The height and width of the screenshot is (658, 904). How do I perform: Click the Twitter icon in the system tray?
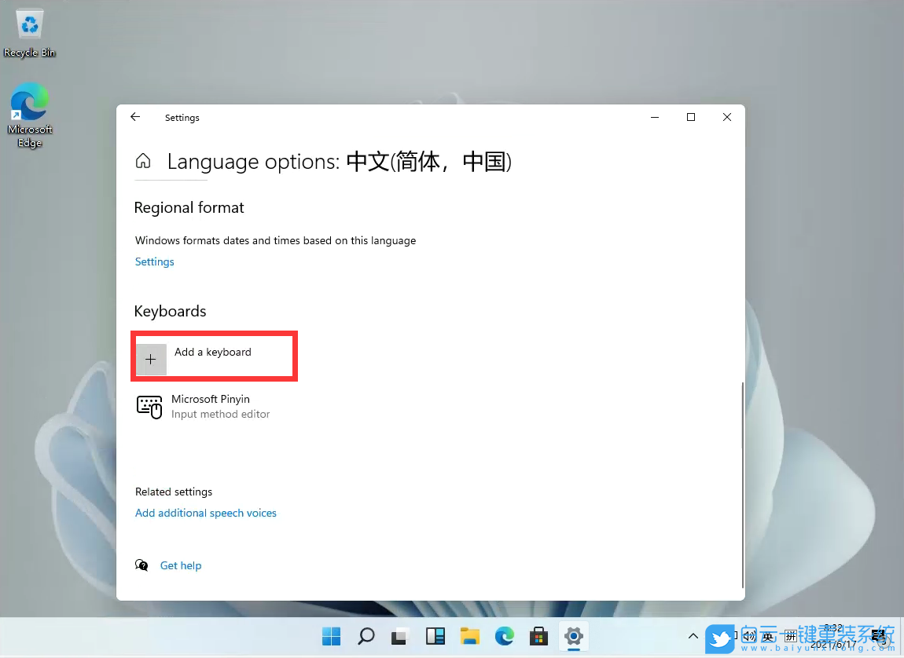(720, 637)
